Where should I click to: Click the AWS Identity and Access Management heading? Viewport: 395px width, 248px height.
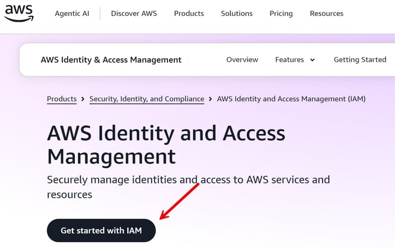[166, 145]
